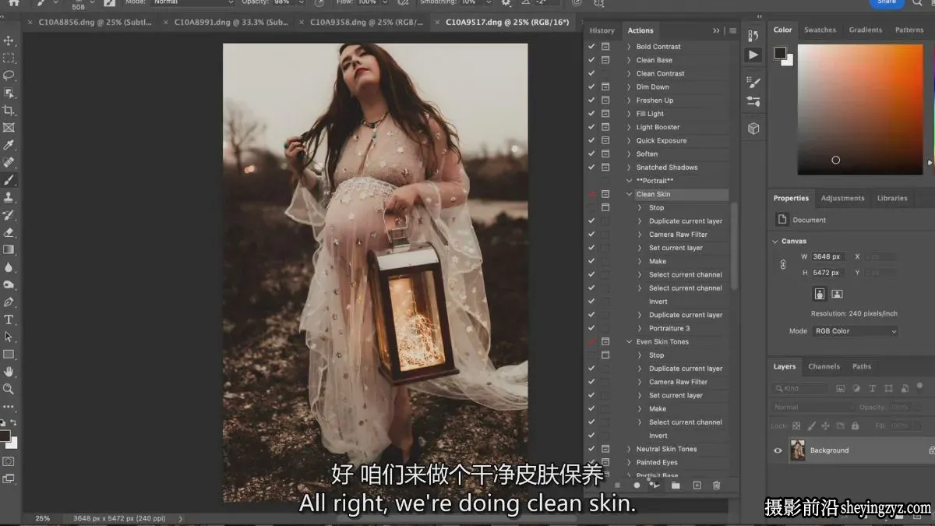Click the toolbar foreground color swatch

[4, 436]
